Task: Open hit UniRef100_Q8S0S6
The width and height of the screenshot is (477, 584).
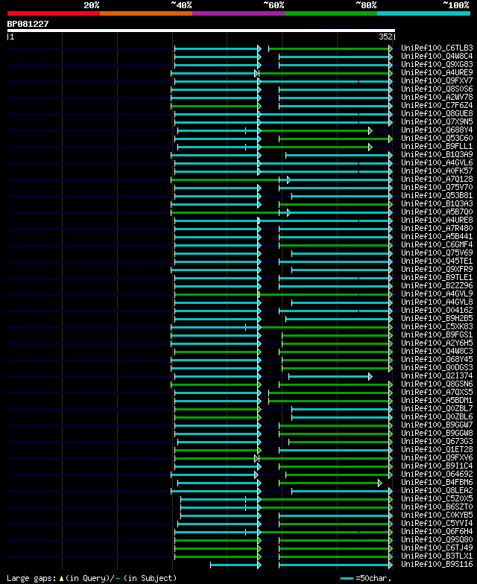Action: click(437, 89)
